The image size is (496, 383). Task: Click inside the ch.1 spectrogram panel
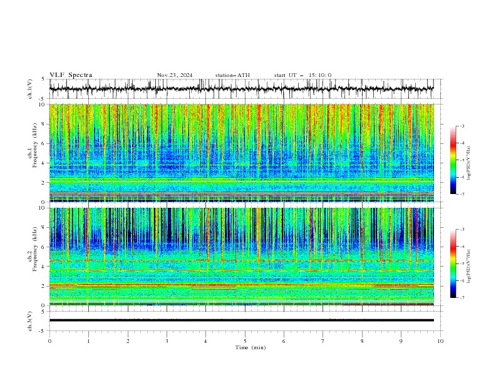tap(241, 153)
